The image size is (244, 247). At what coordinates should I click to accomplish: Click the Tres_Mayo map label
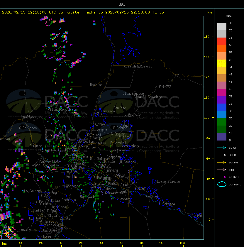tap(97, 124)
